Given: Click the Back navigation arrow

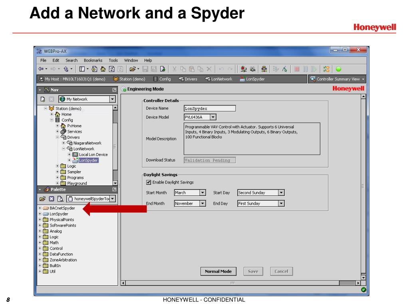Looking at the screenshot, I should coord(41,69).
